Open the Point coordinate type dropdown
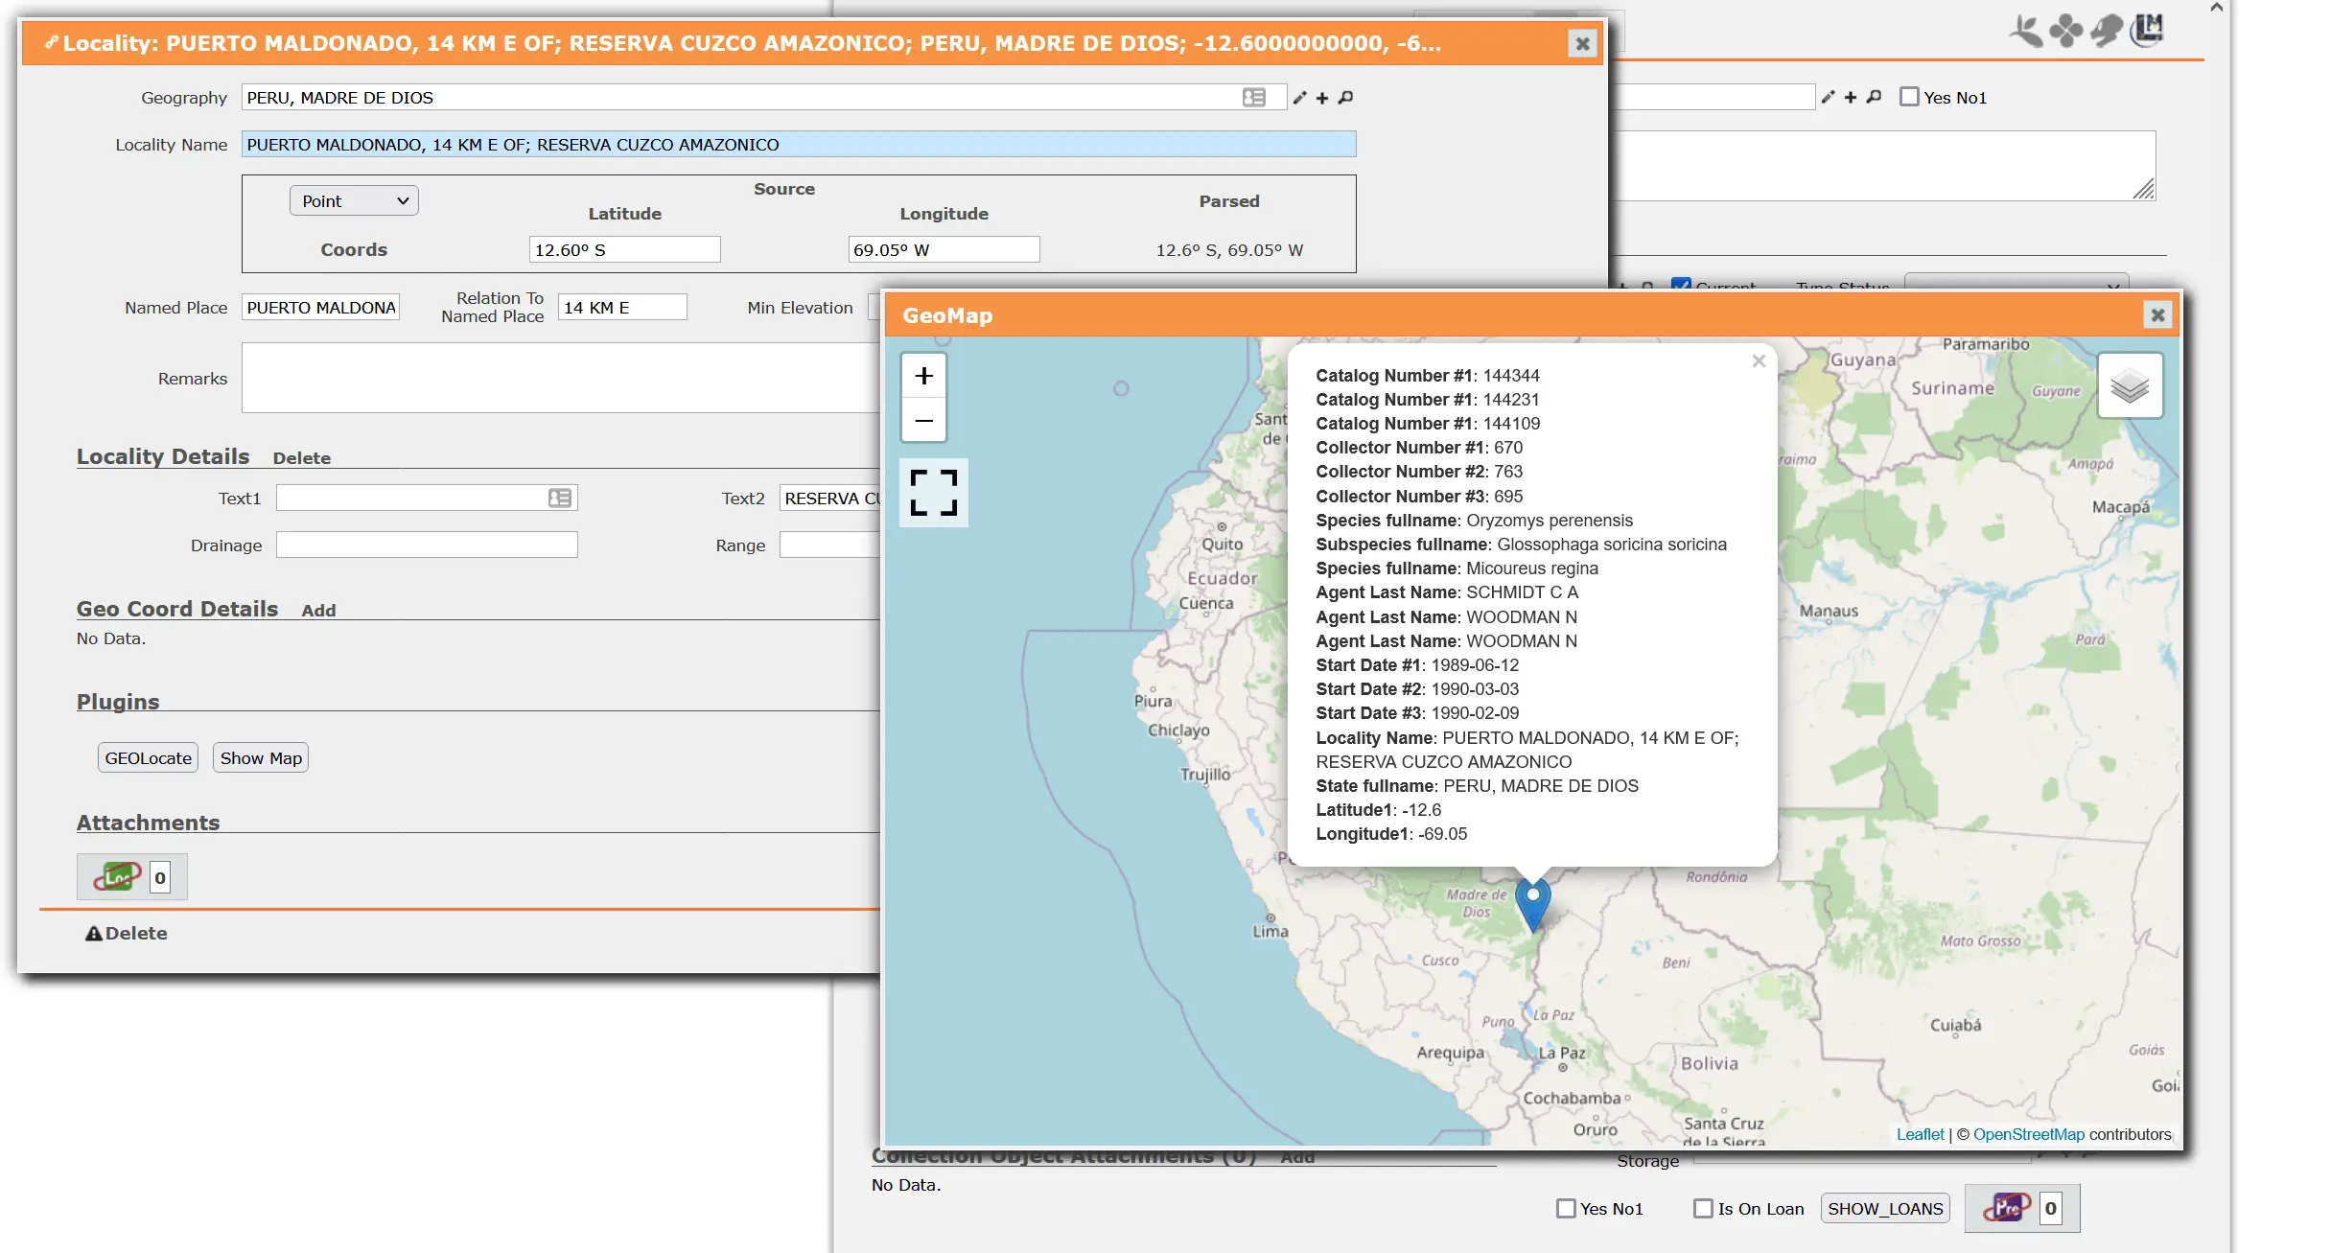The height and width of the screenshot is (1253, 2331). click(354, 200)
